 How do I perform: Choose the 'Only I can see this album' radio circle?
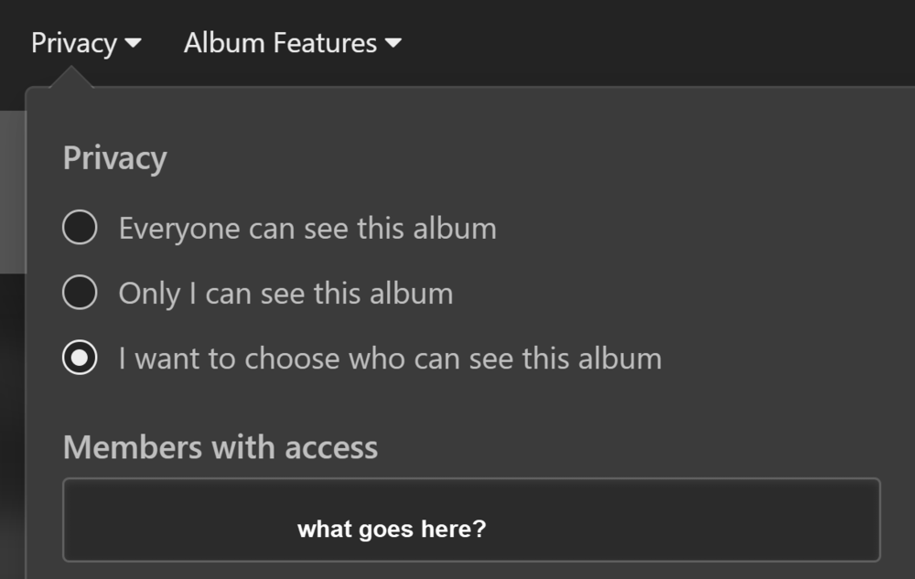tap(80, 293)
